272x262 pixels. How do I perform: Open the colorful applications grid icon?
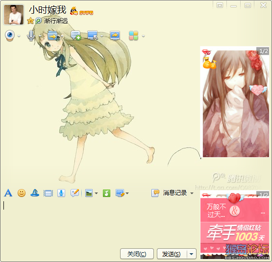(134, 36)
